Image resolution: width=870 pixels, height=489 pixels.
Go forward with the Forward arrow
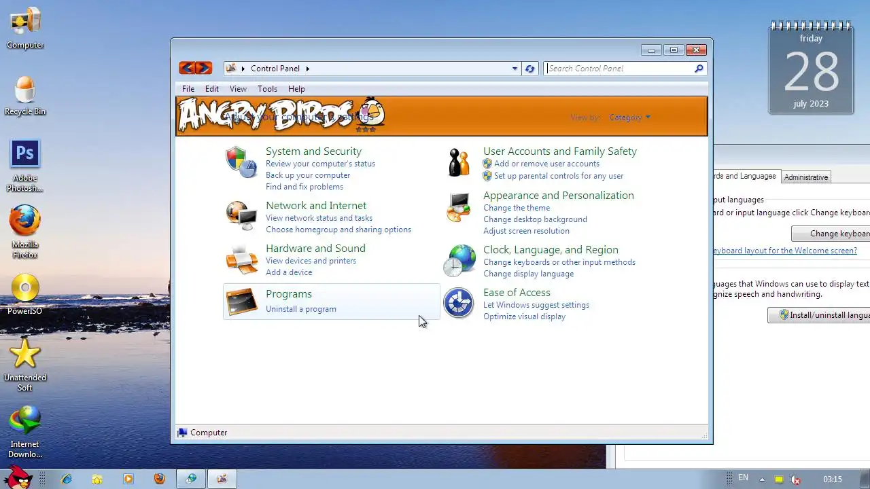tap(204, 68)
